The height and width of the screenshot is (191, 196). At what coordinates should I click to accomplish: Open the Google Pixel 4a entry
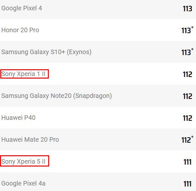(x=23, y=184)
